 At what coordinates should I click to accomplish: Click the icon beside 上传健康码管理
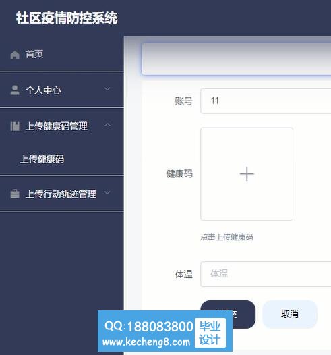pos(15,126)
